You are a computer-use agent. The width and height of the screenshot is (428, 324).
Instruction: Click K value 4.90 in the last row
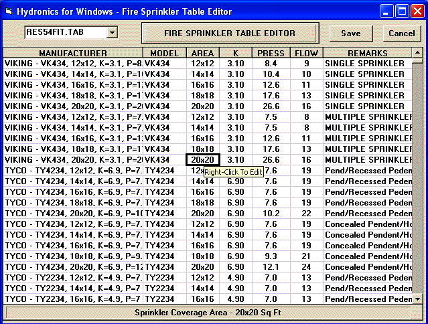pyautogui.click(x=236, y=299)
